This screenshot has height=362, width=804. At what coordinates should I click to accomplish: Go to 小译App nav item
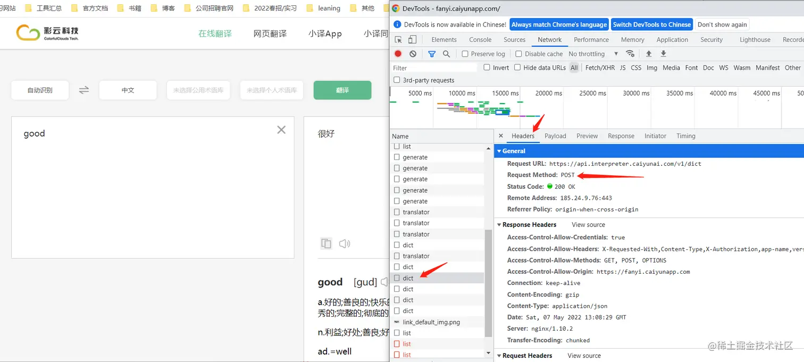(325, 33)
